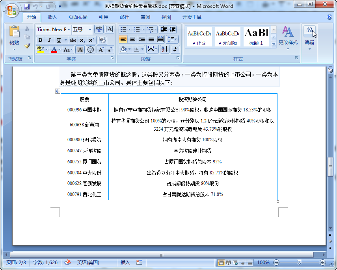Toggle Italic formatting
337x270 pixels.
tap(49, 40)
